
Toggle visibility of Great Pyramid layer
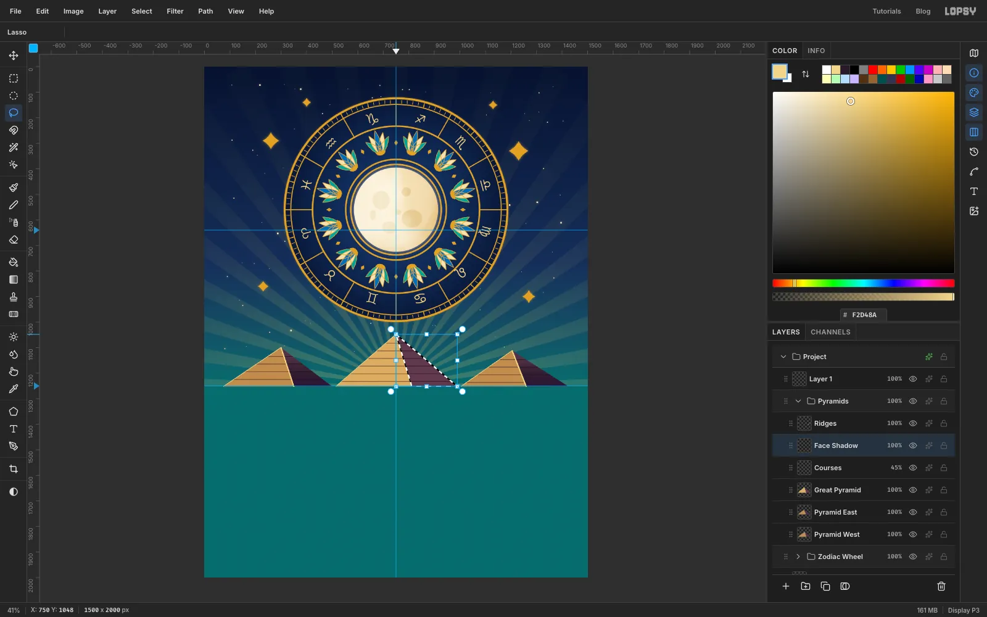click(913, 490)
